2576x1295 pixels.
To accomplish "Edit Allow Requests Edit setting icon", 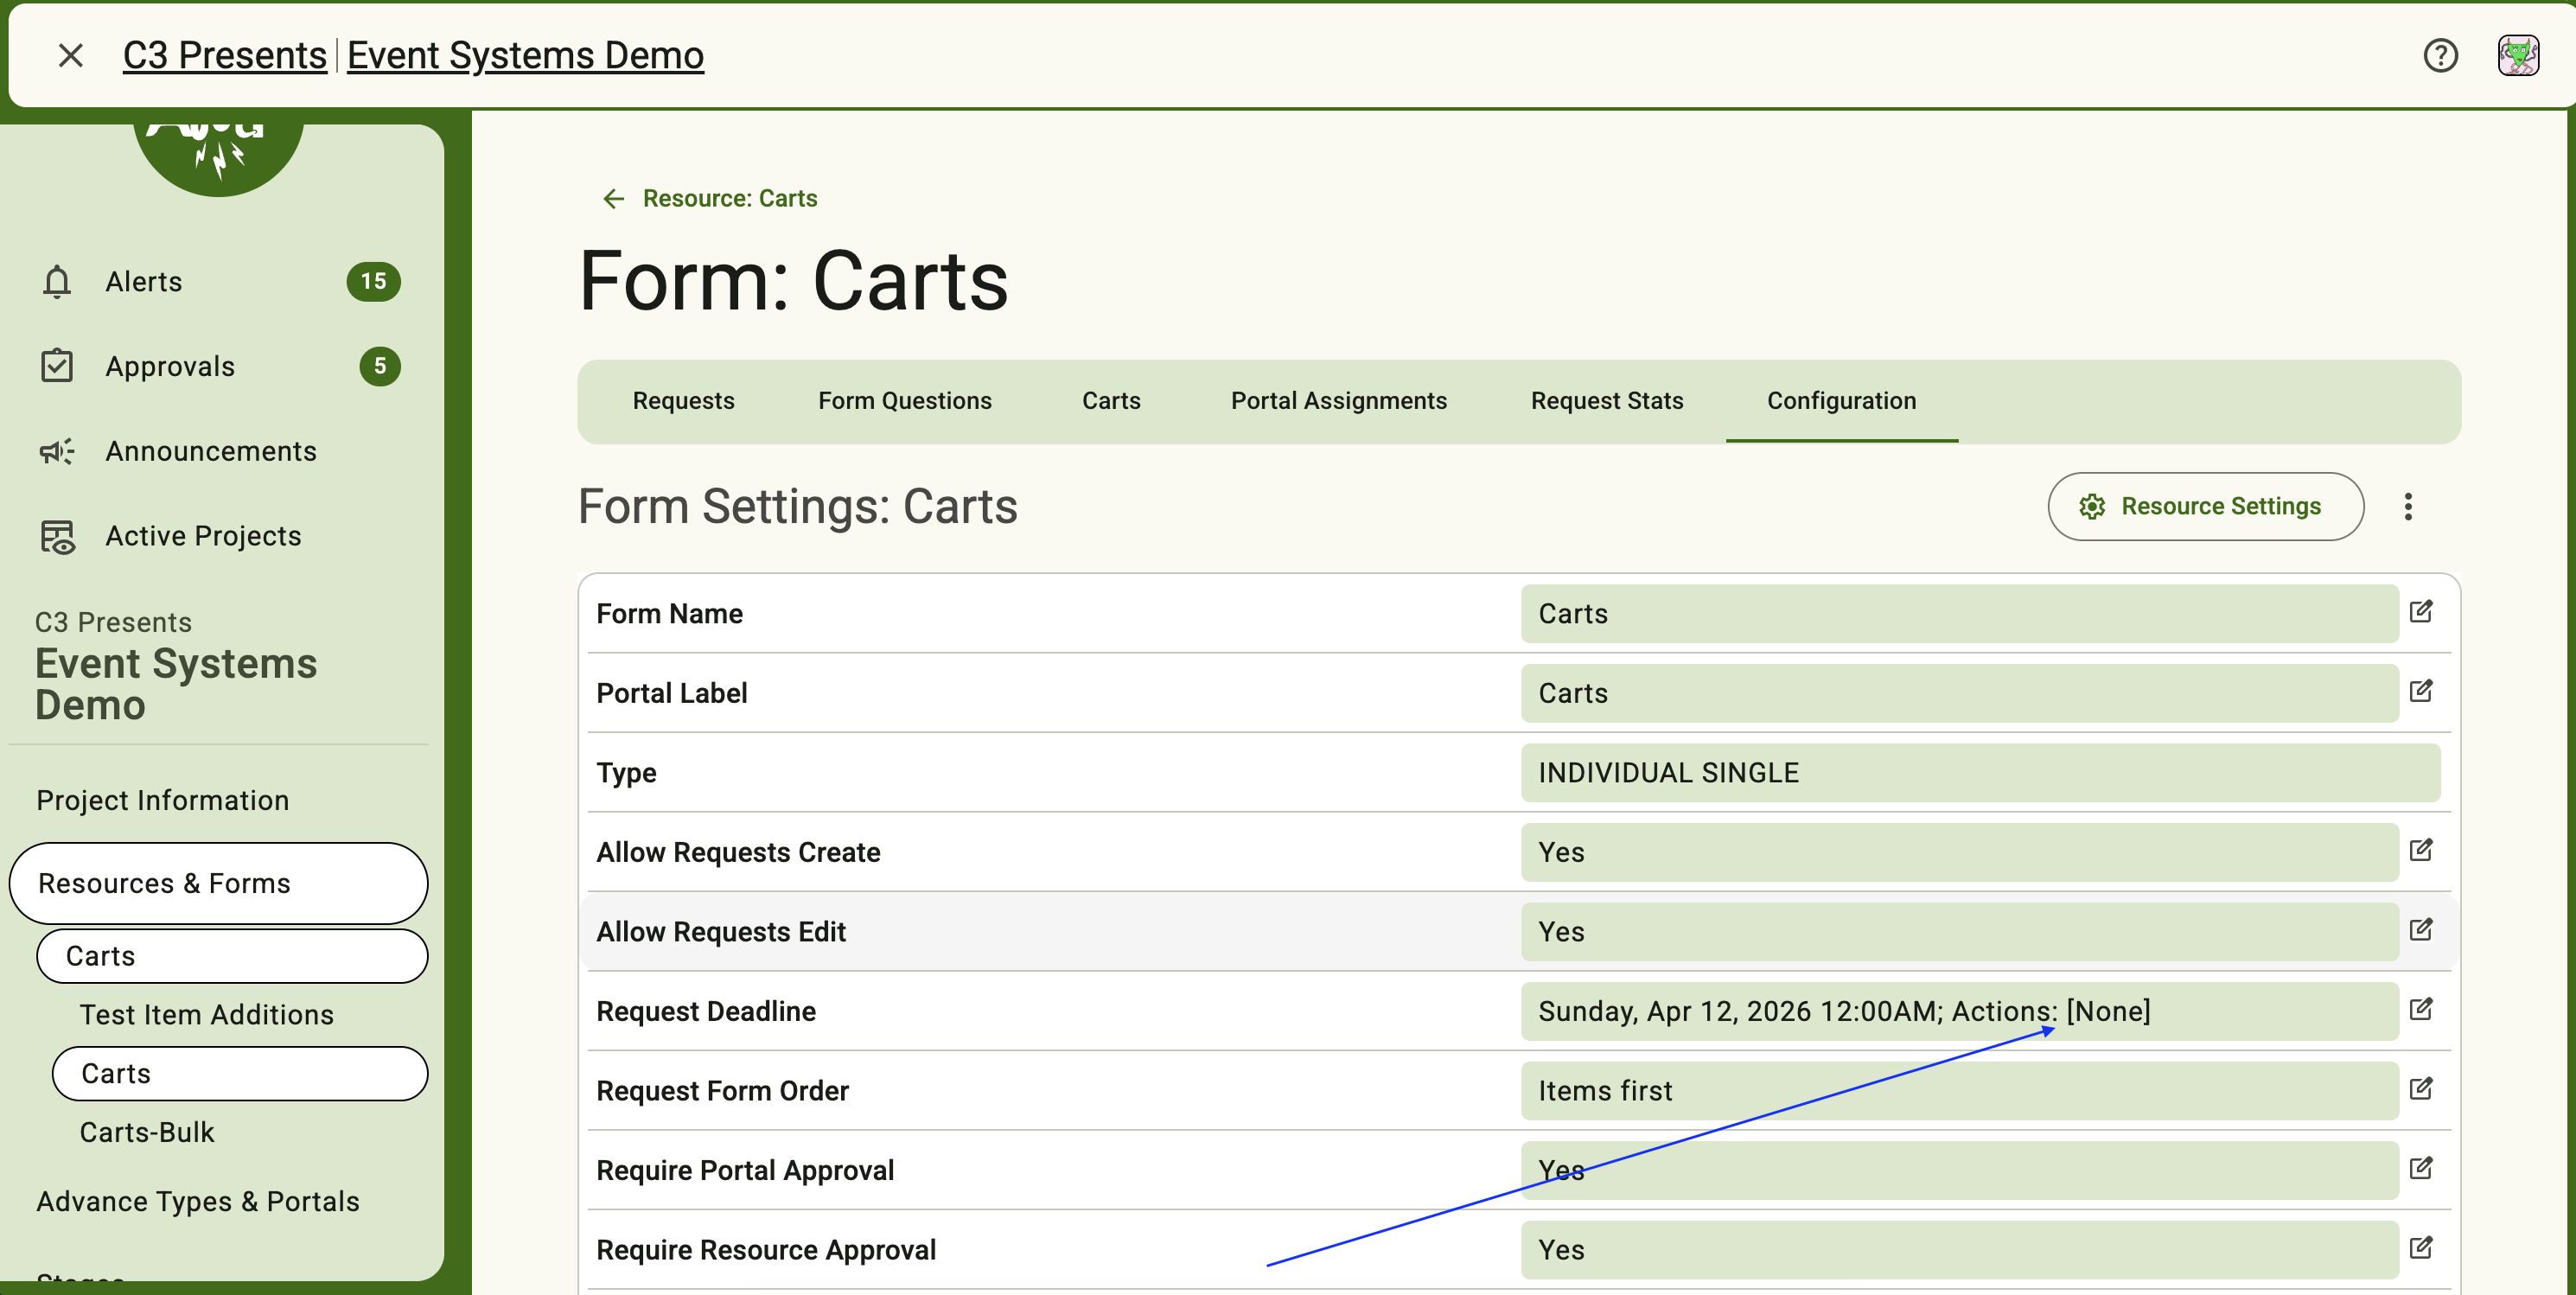I will [2421, 929].
